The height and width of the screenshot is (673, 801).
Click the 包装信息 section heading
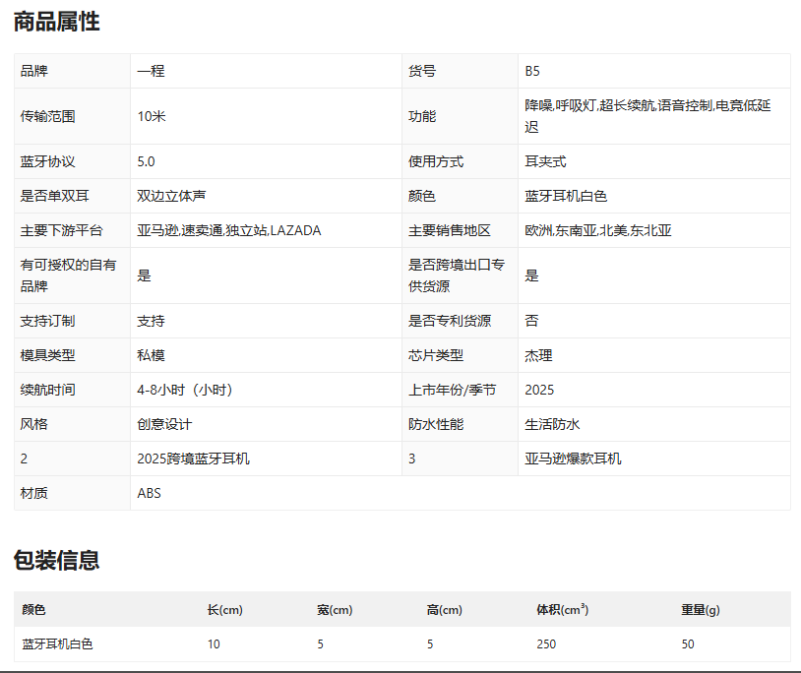(x=57, y=561)
